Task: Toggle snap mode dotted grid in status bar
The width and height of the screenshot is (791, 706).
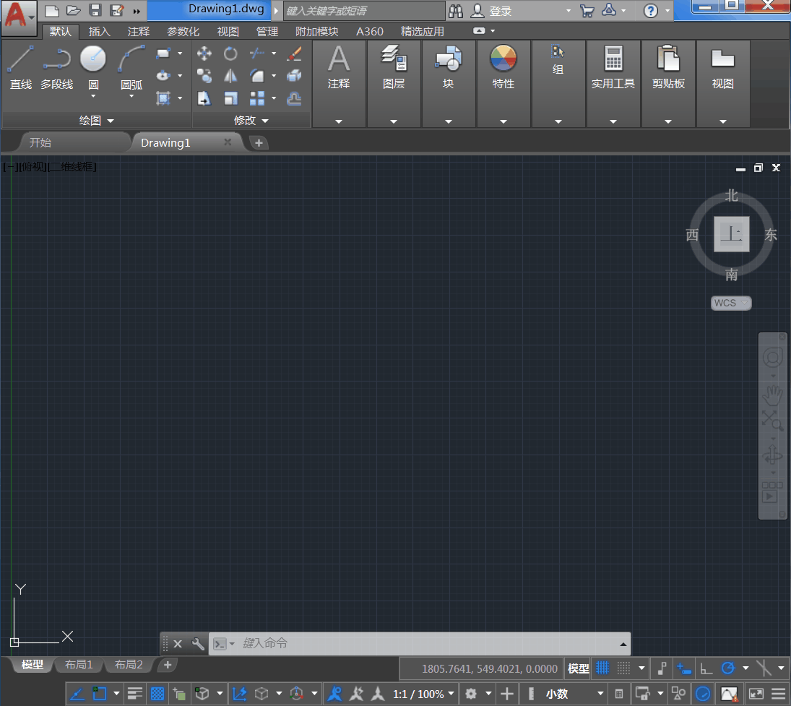Action: pos(624,668)
